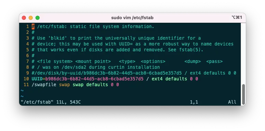Click the '<options>' column header on line 7

point(153,62)
